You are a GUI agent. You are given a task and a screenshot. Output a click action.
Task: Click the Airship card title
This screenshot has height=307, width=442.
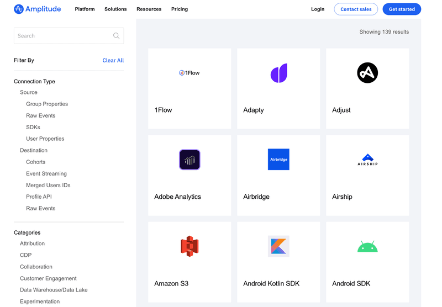pyautogui.click(x=342, y=197)
